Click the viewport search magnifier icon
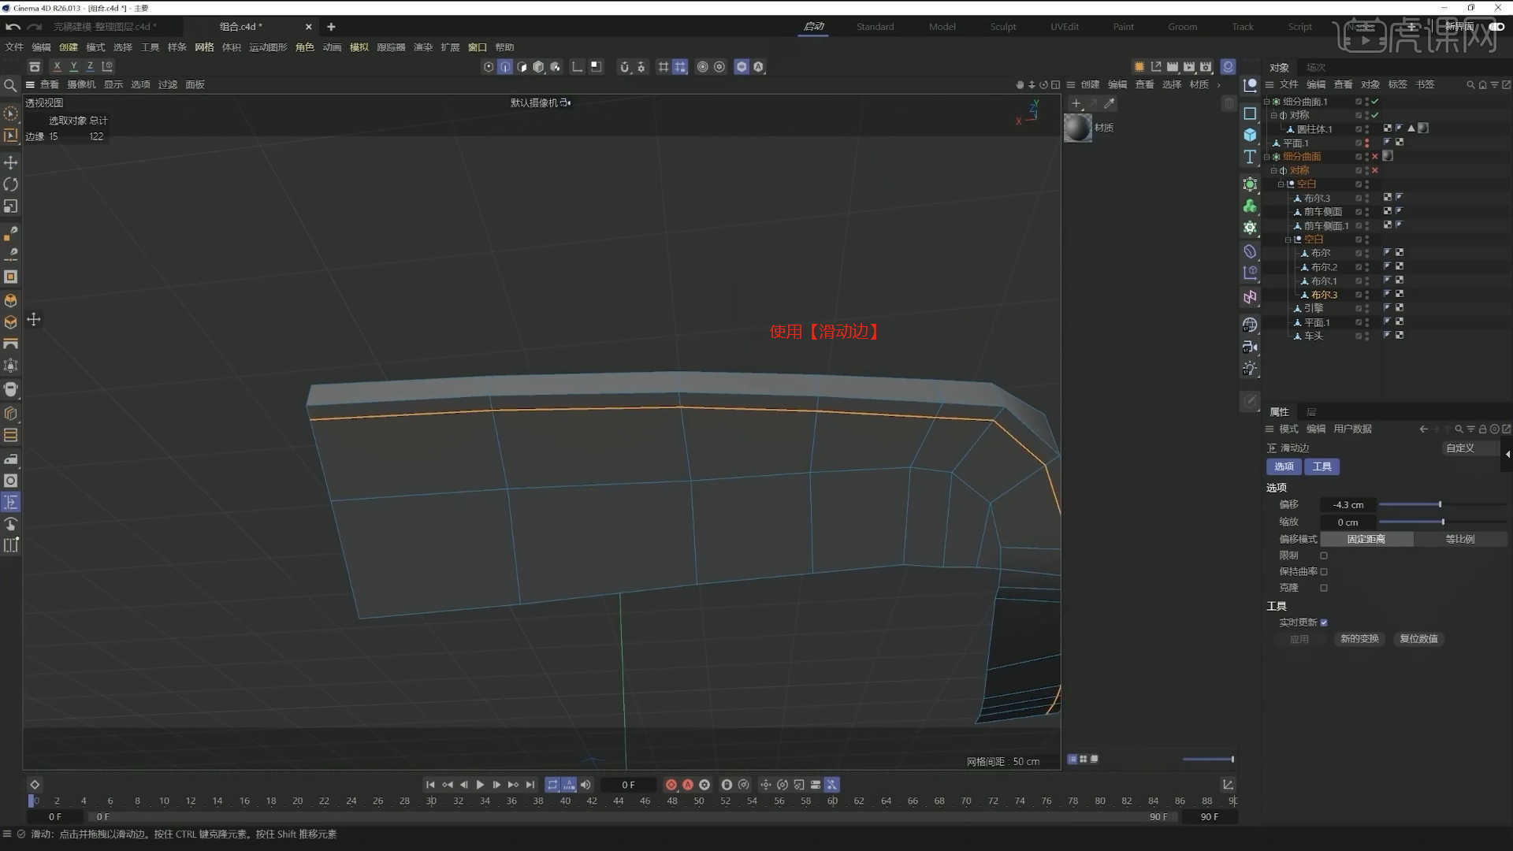Viewport: 1513px width, 851px height. [x=10, y=85]
